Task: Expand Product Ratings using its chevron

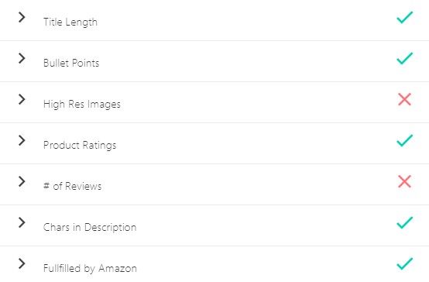Action: [22, 140]
